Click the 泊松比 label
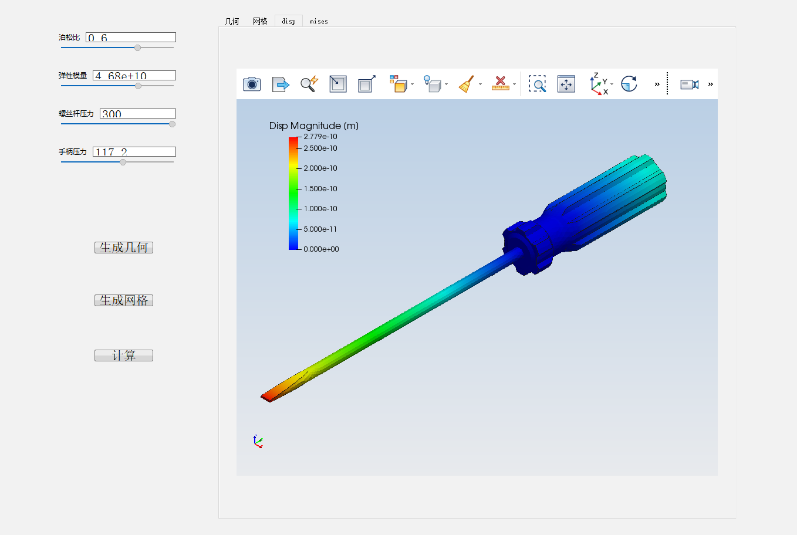The height and width of the screenshot is (535, 797). pyautogui.click(x=69, y=38)
